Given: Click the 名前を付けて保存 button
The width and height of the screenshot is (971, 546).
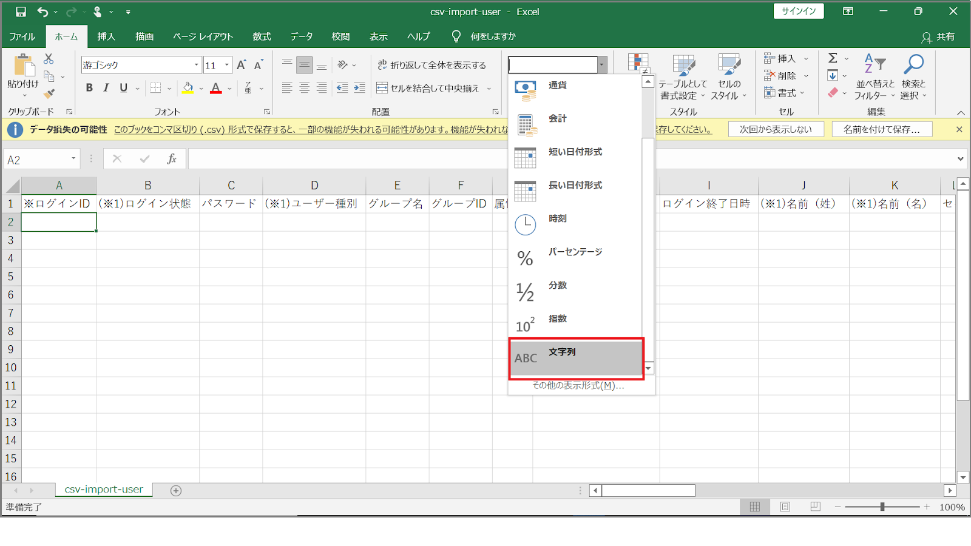Looking at the screenshot, I should (x=881, y=129).
